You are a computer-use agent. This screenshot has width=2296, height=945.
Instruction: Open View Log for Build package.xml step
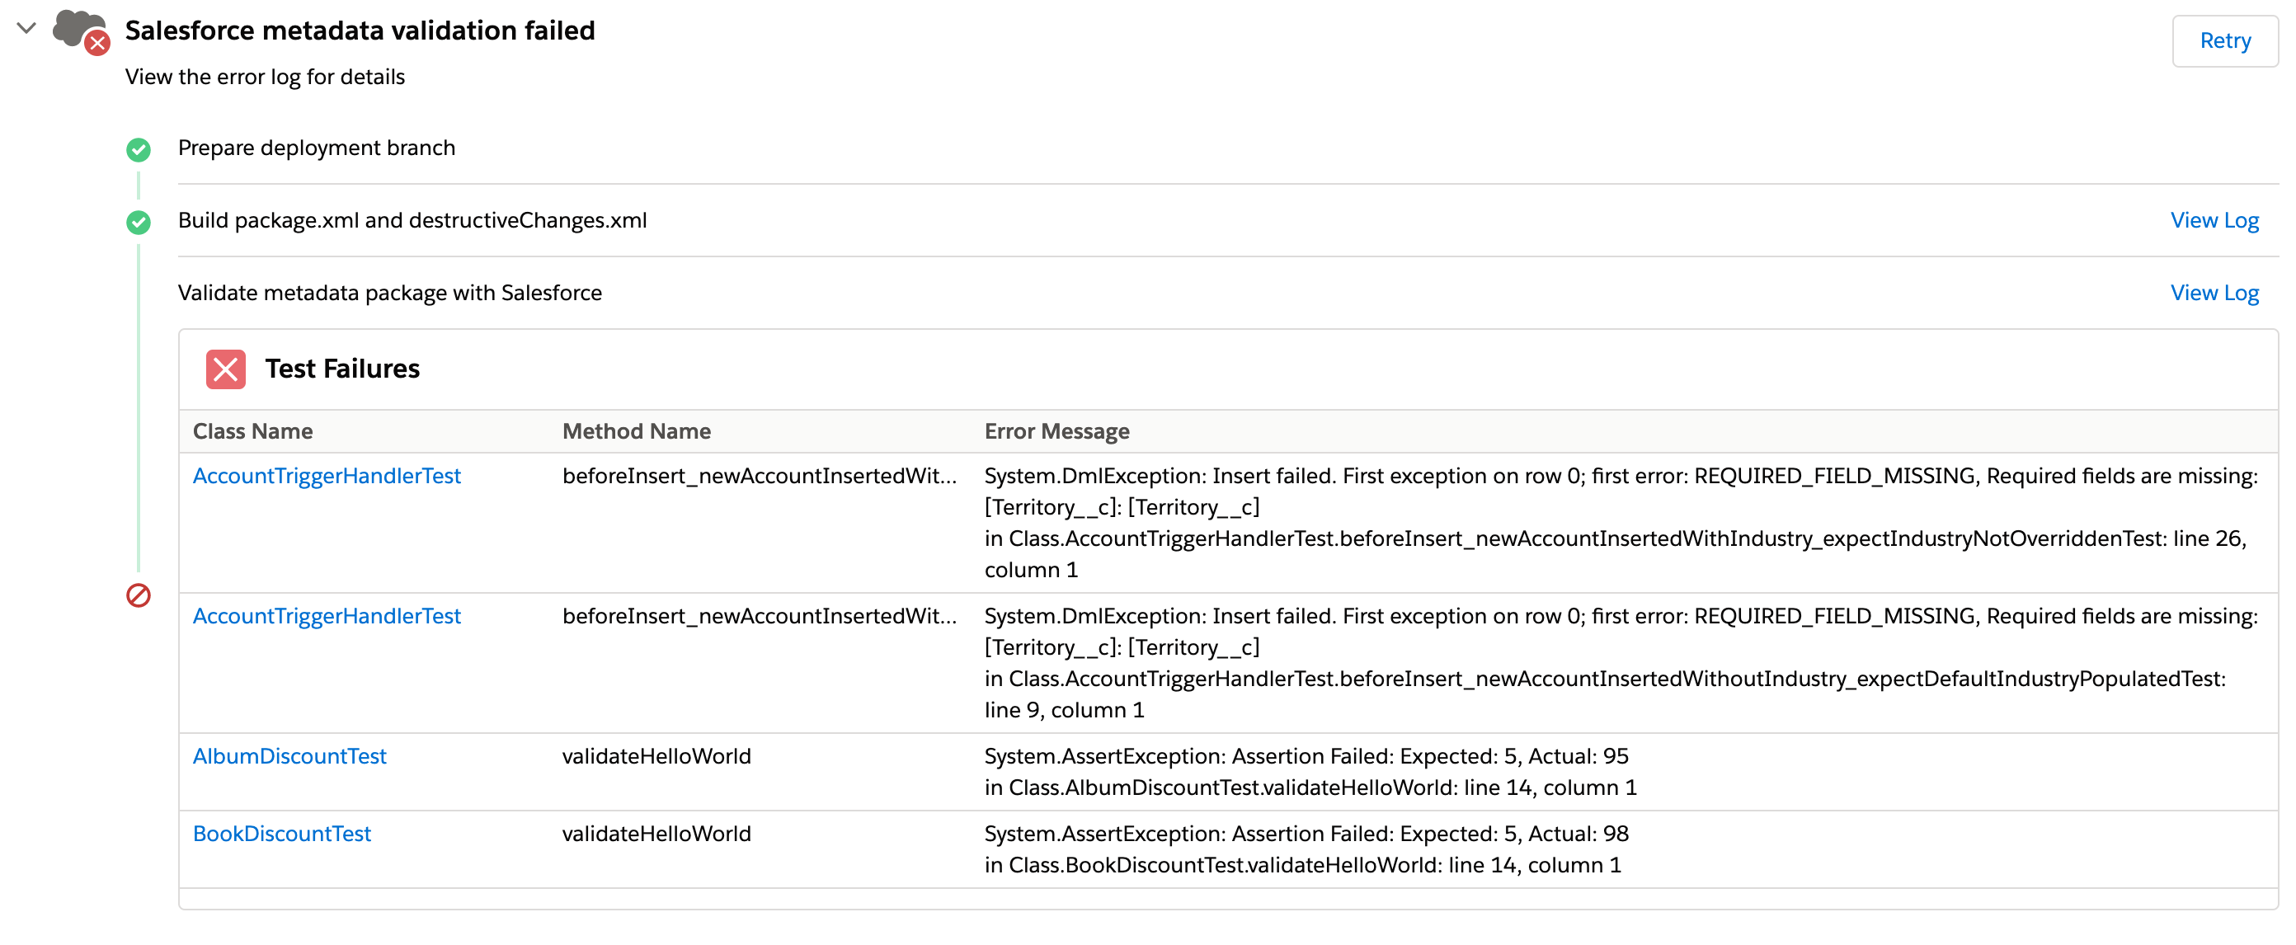point(2214,220)
